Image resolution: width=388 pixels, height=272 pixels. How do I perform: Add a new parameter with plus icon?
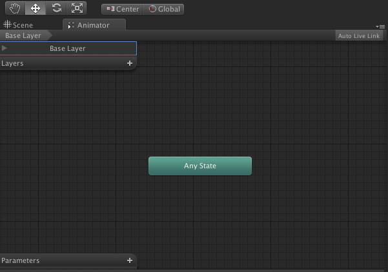pos(130,260)
